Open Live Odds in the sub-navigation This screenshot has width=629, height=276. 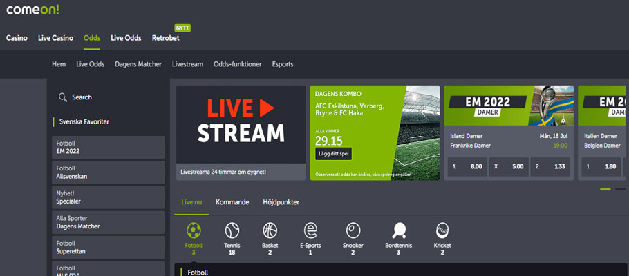pyautogui.click(x=91, y=64)
